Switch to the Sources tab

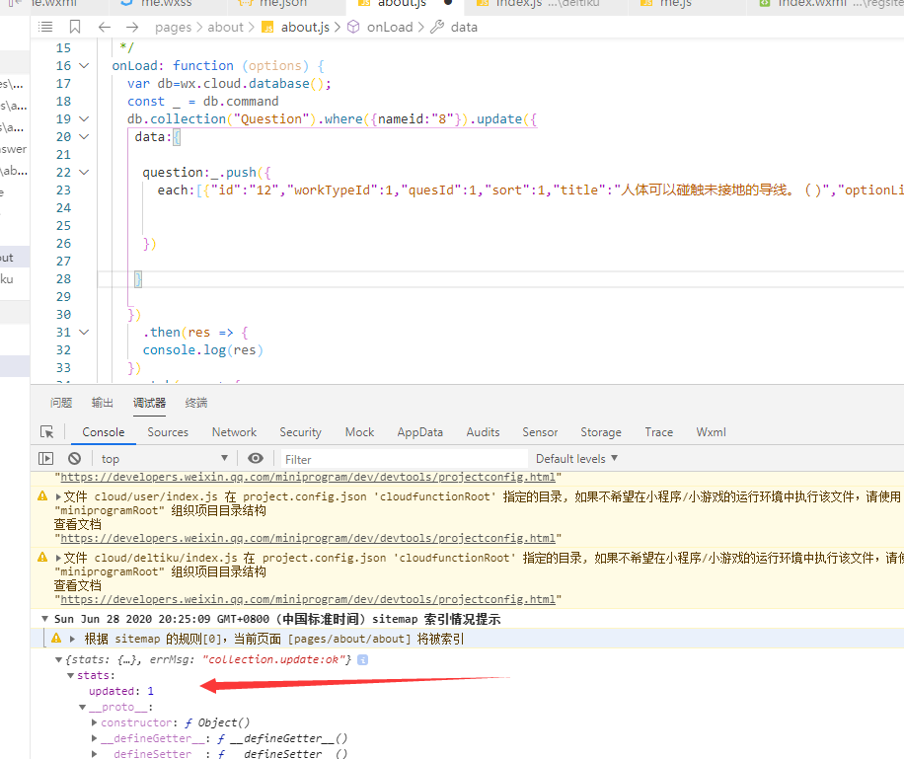(168, 432)
